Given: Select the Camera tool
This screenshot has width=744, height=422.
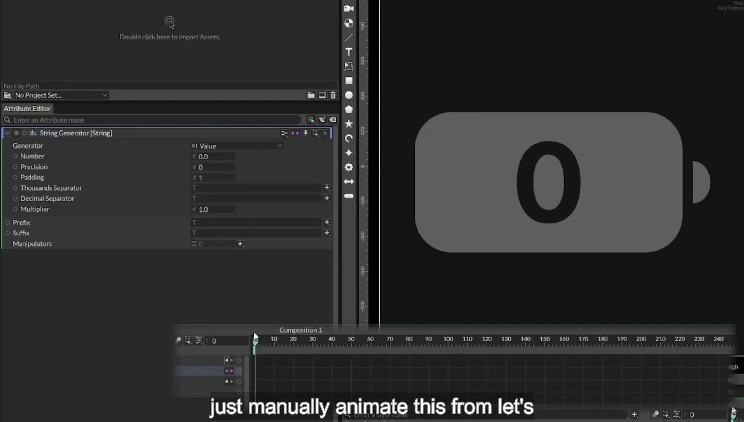Looking at the screenshot, I should coord(349,9).
